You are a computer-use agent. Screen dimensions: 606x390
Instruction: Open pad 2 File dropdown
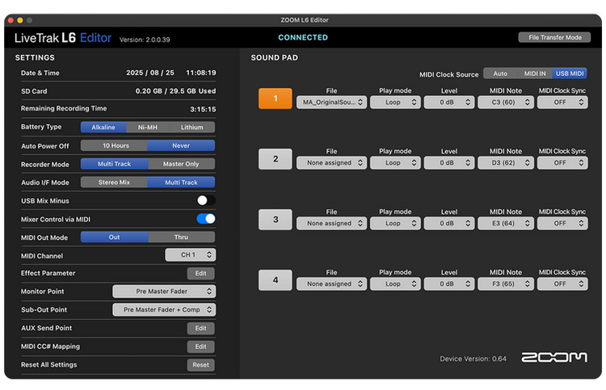point(331,163)
